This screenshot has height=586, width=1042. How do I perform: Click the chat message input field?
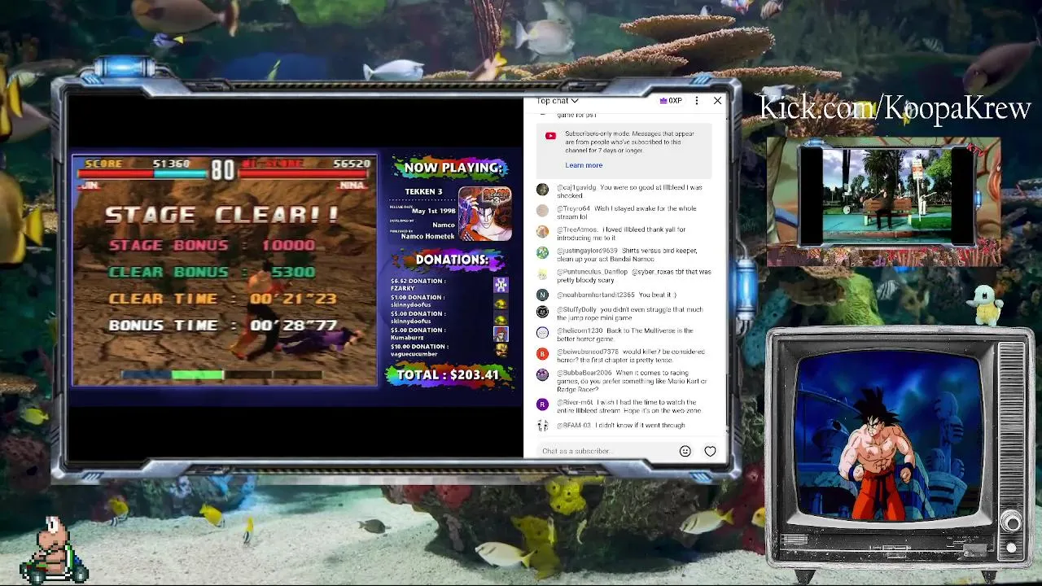pyautogui.click(x=606, y=451)
